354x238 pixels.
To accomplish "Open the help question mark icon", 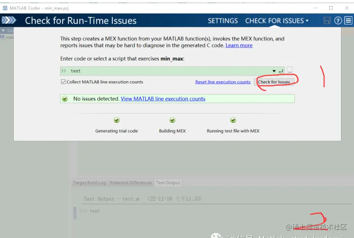I will pos(338,21).
